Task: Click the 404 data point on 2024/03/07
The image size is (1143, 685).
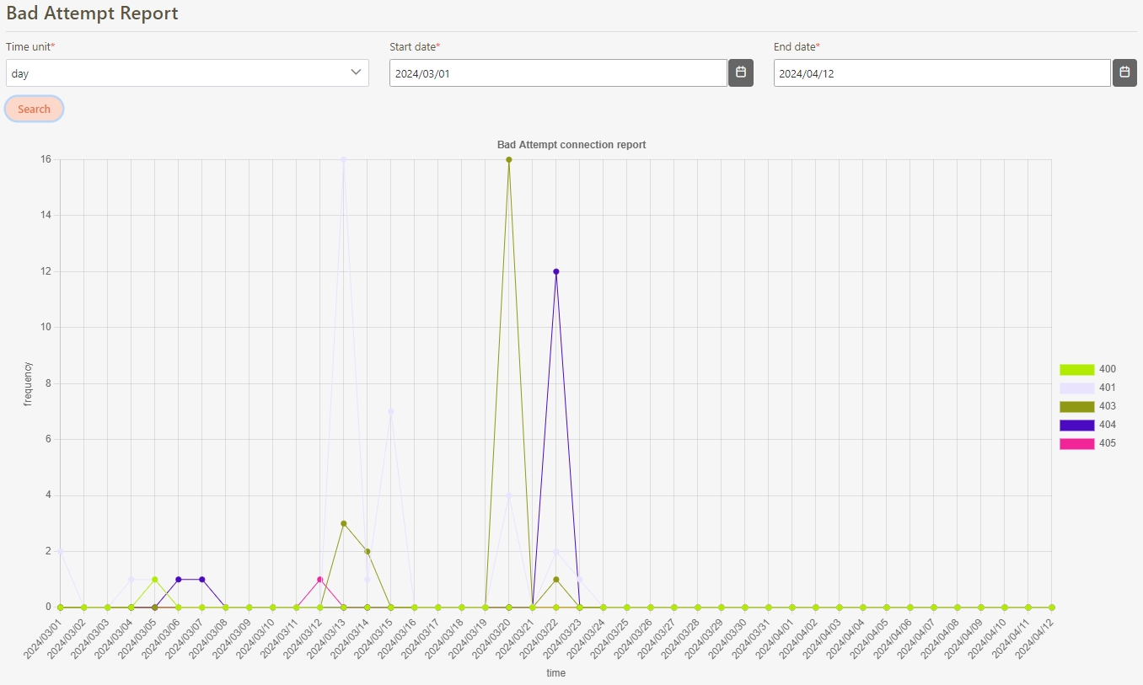Action: pos(202,580)
